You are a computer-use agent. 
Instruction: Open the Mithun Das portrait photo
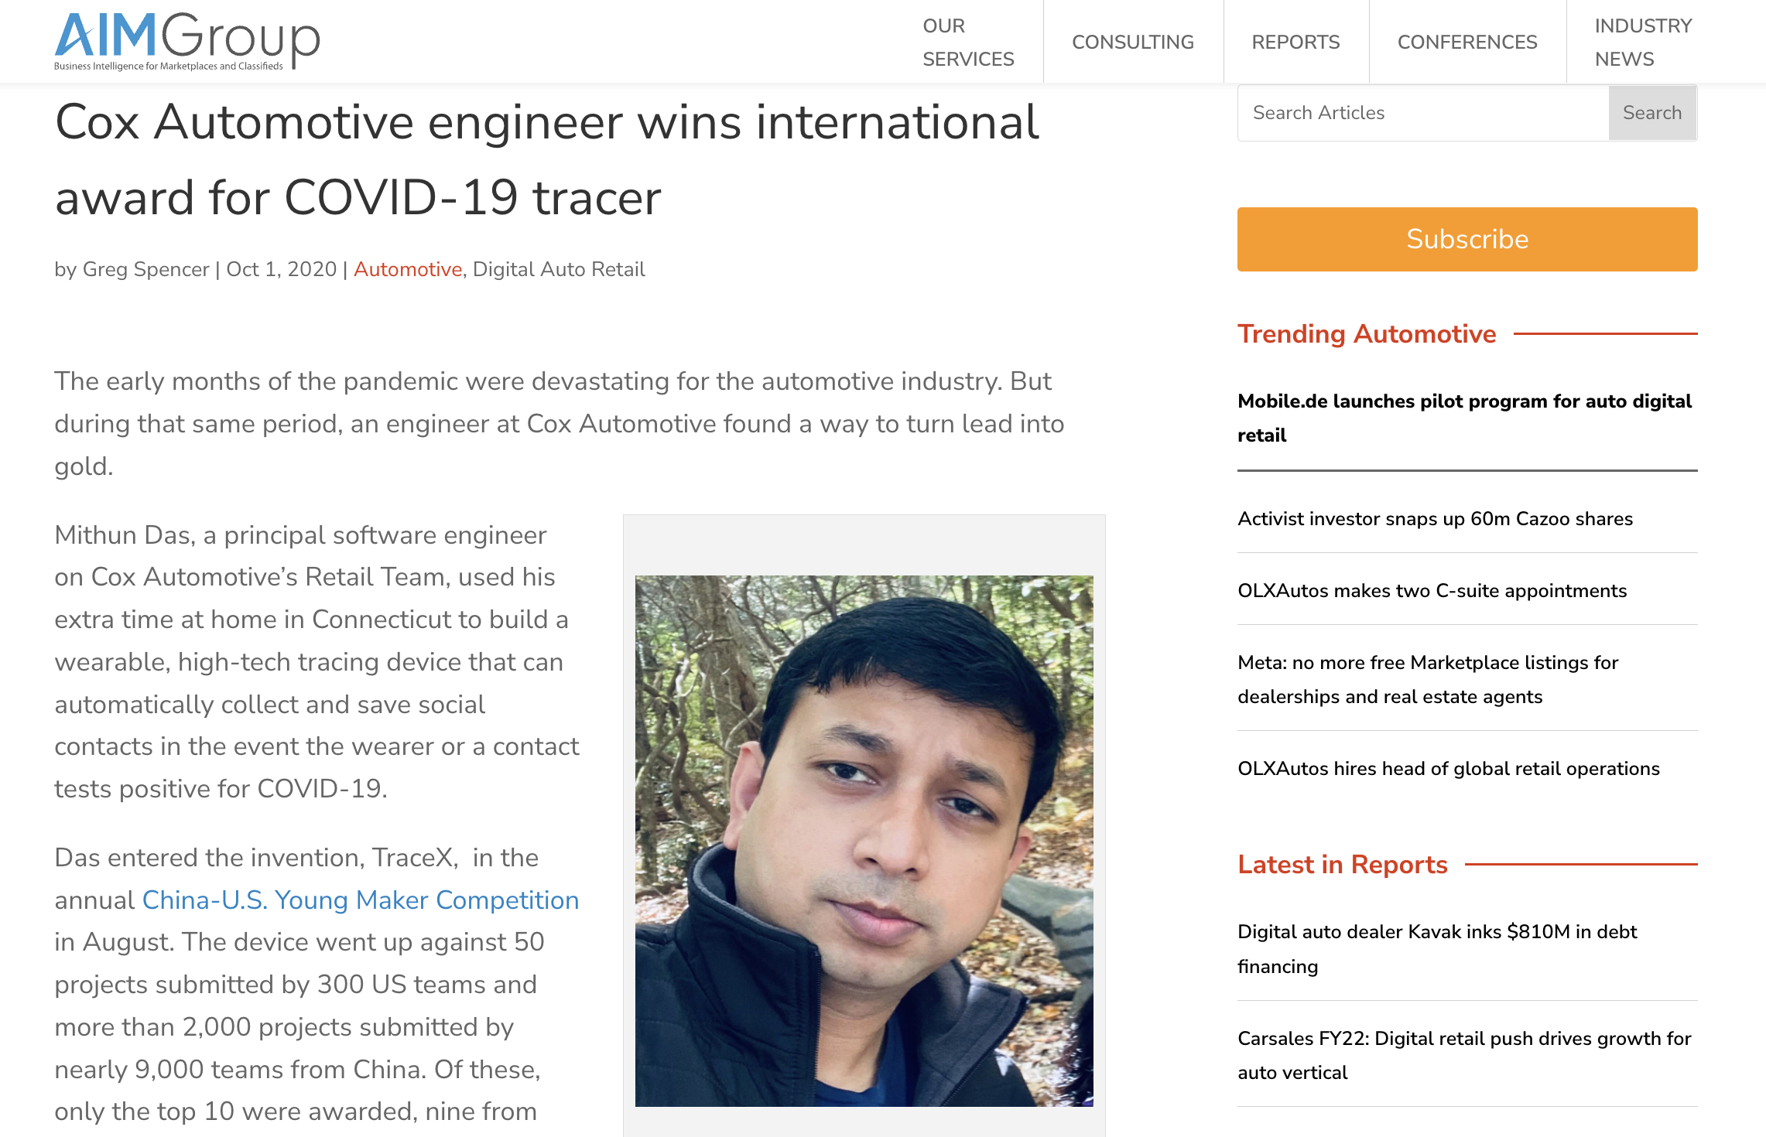click(864, 841)
